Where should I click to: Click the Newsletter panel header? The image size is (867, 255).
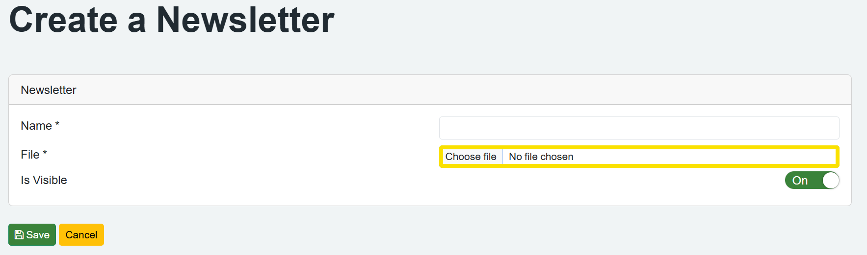(49, 90)
